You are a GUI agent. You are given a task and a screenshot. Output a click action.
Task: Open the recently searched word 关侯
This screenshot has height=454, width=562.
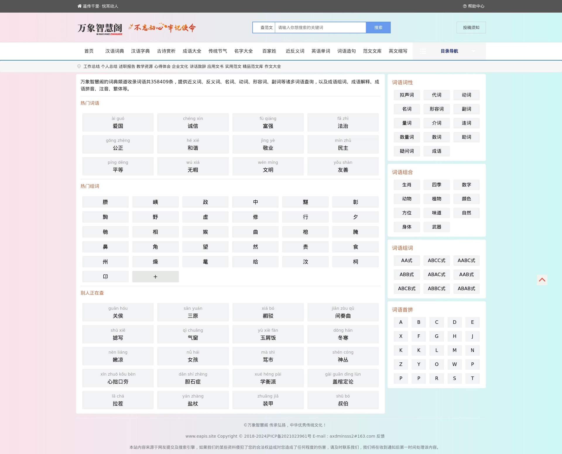[118, 312]
